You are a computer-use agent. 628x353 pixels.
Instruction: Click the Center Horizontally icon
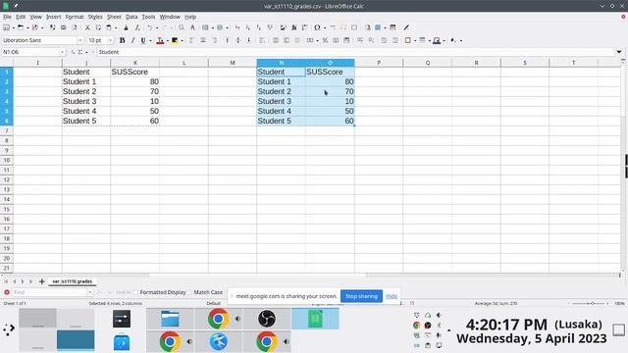203,40
